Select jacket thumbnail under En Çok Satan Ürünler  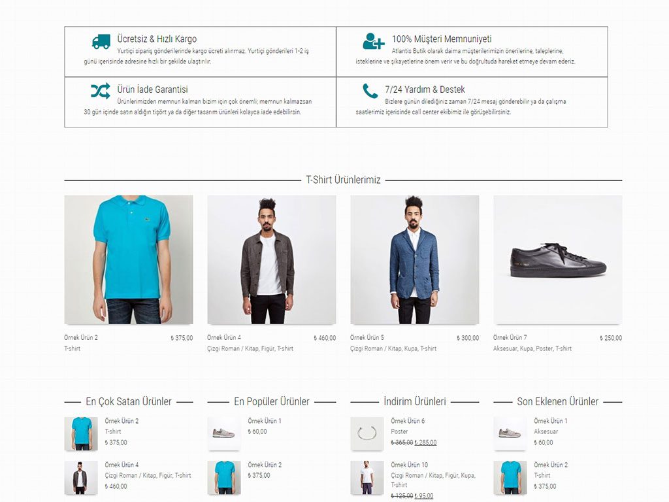pyautogui.click(x=81, y=478)
